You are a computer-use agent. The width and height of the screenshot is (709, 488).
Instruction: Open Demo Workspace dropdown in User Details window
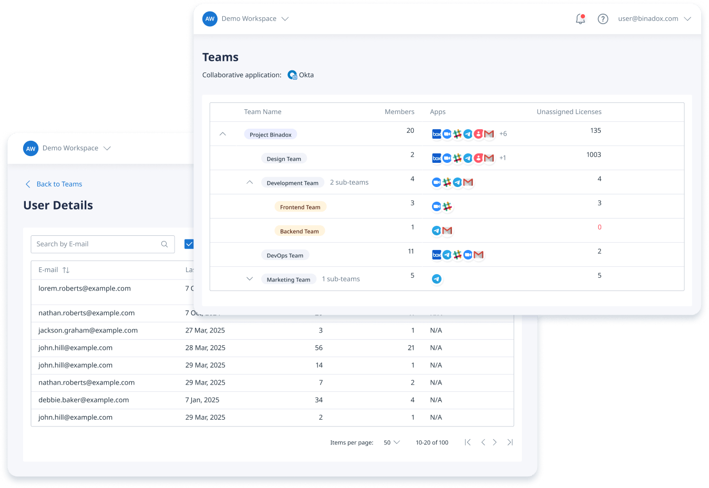coord(77,148)
